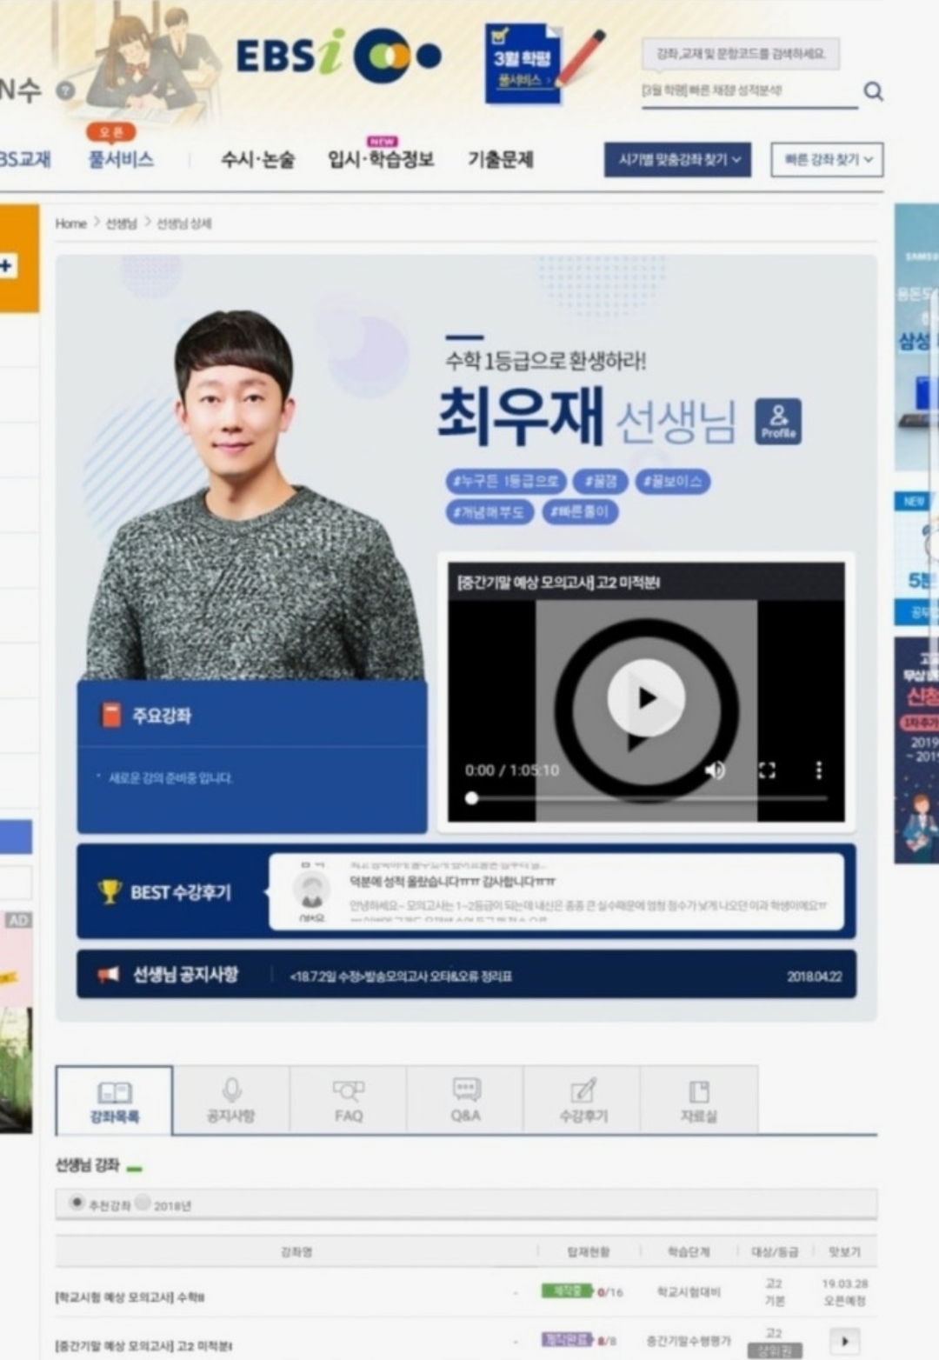The height and width of the screenshot is (1360, 939).
Task: Open the 수시·논술 menu
Action: coord(257,159)
